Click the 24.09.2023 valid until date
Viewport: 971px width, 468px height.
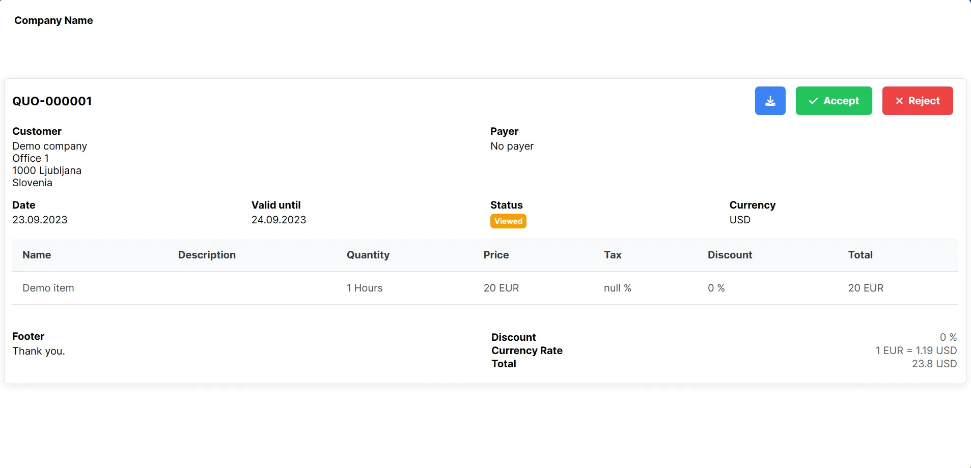point(279,220)
